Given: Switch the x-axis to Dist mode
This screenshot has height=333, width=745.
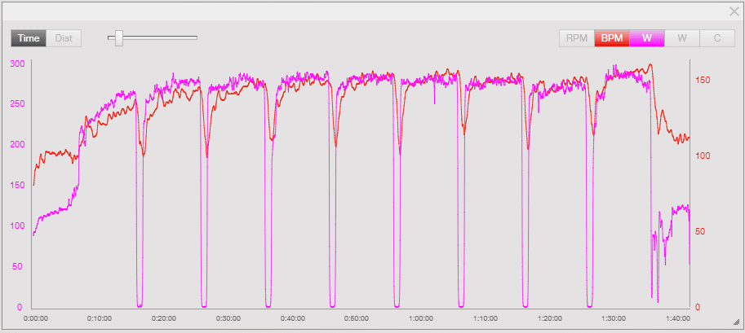Looking at the screenshot, I should (x=64, y=38).
